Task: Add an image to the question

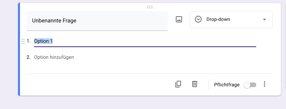Action: (x=179, y=19)
